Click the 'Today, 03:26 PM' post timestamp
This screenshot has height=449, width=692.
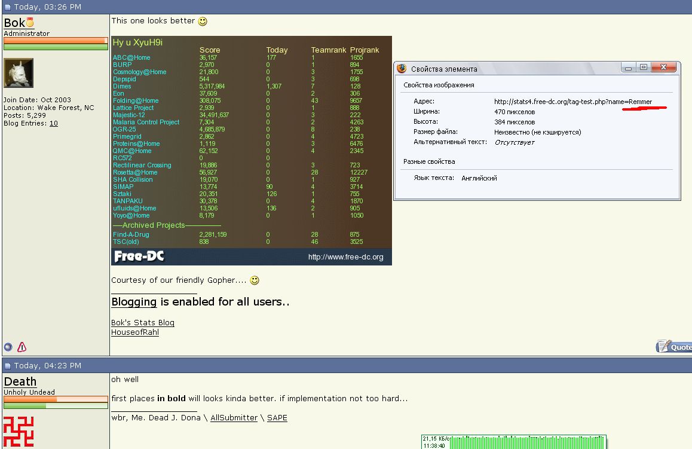tap(48, 7)
